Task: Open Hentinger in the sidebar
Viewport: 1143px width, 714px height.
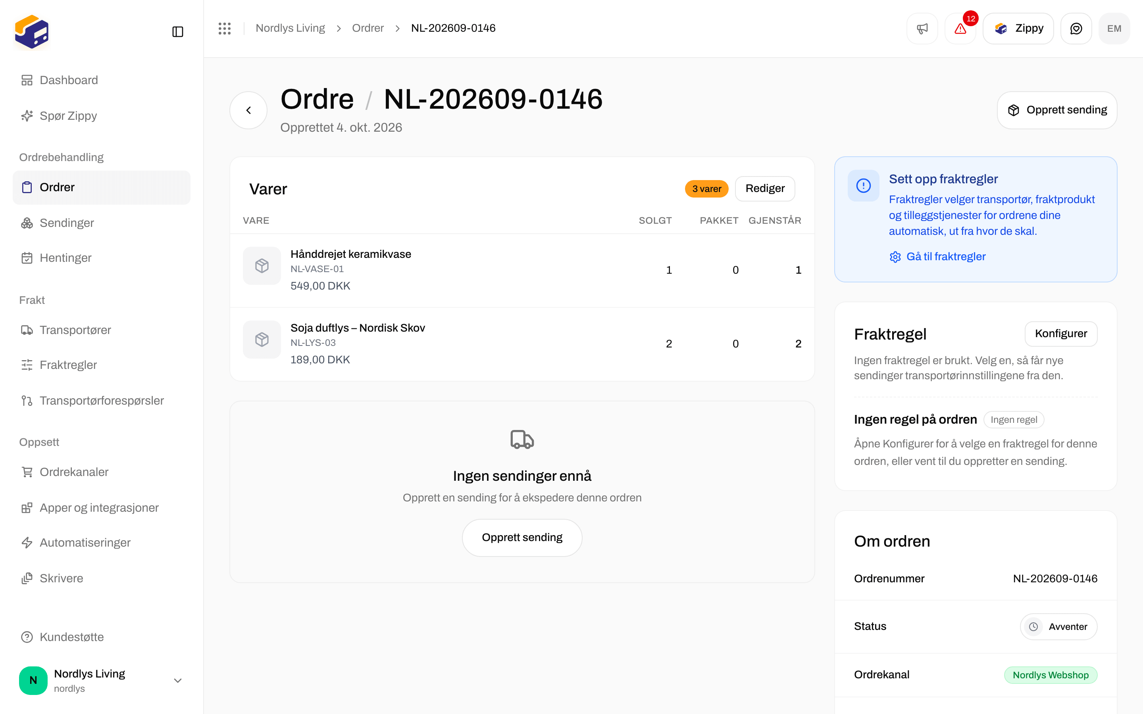Action: 102,258
